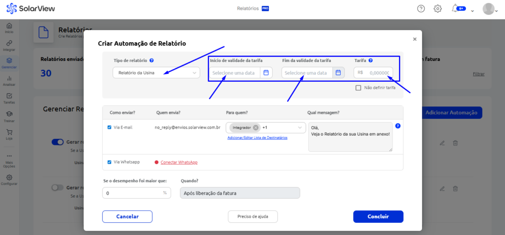Click the notifications bell icon
Viewport: 505px width, 235px height.
[x=456, y=8]
